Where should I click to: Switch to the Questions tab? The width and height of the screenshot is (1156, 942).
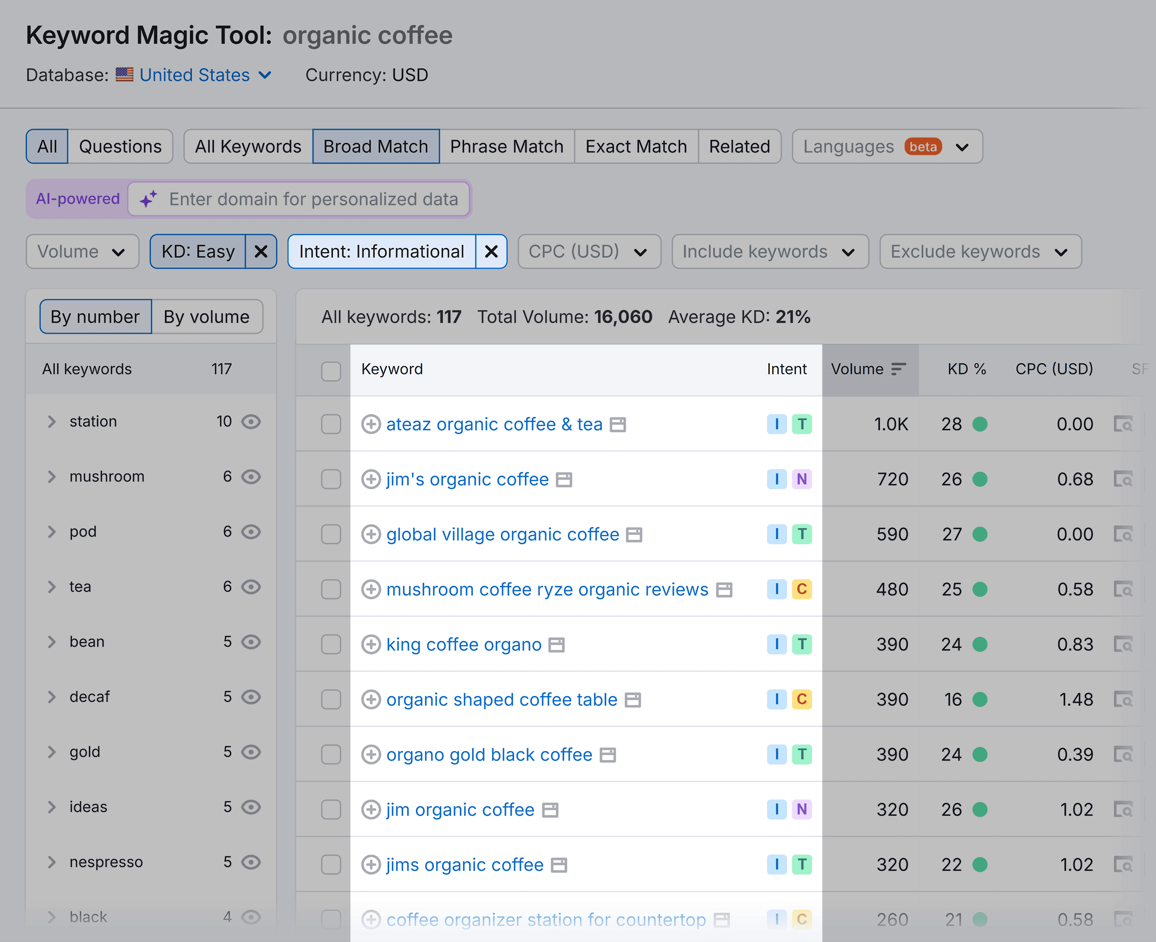pyautogui.click(x=121, y=147)
